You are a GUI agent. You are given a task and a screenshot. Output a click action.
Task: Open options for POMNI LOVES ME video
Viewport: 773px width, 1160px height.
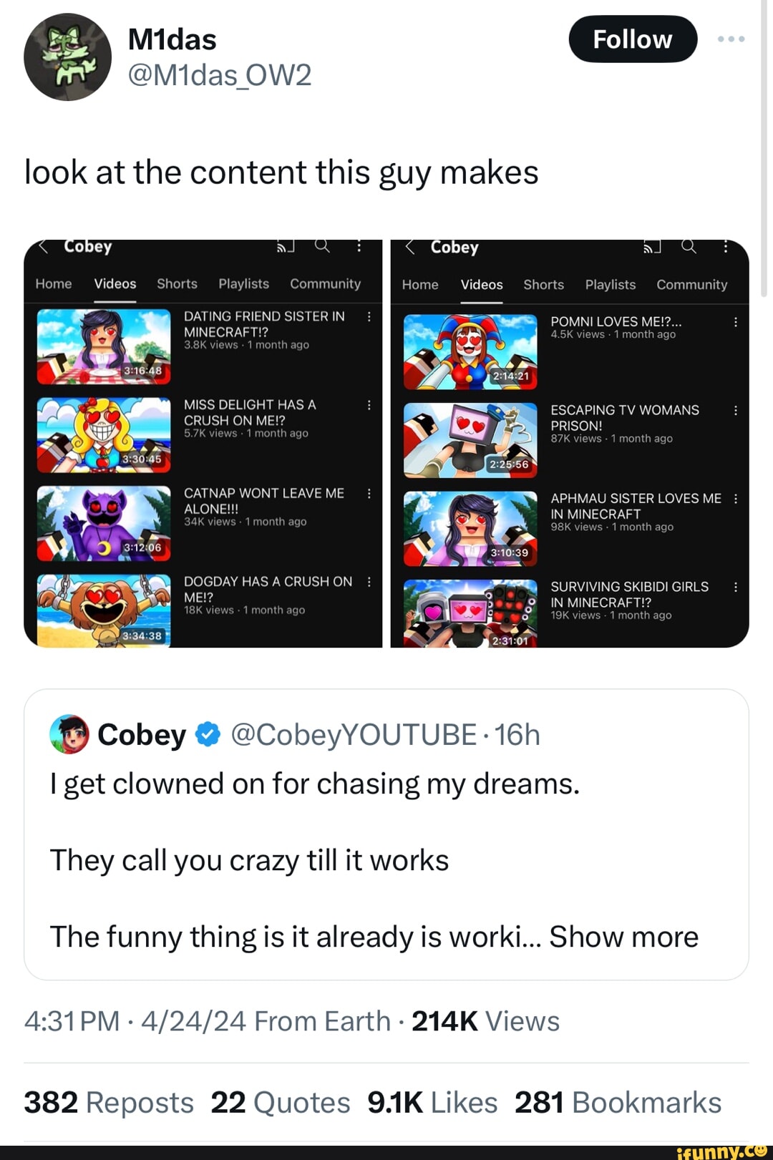click(735, 323)
